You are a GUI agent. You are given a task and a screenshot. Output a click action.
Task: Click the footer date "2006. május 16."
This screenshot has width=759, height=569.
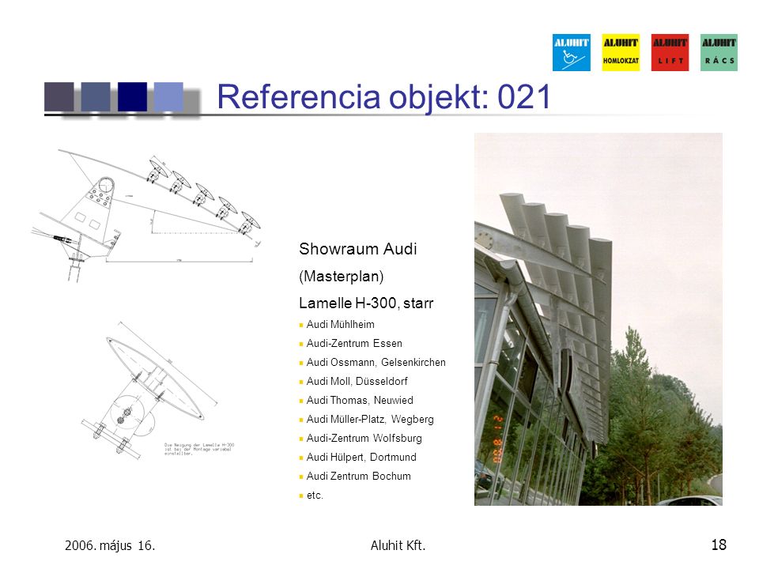tap(110, 546)
